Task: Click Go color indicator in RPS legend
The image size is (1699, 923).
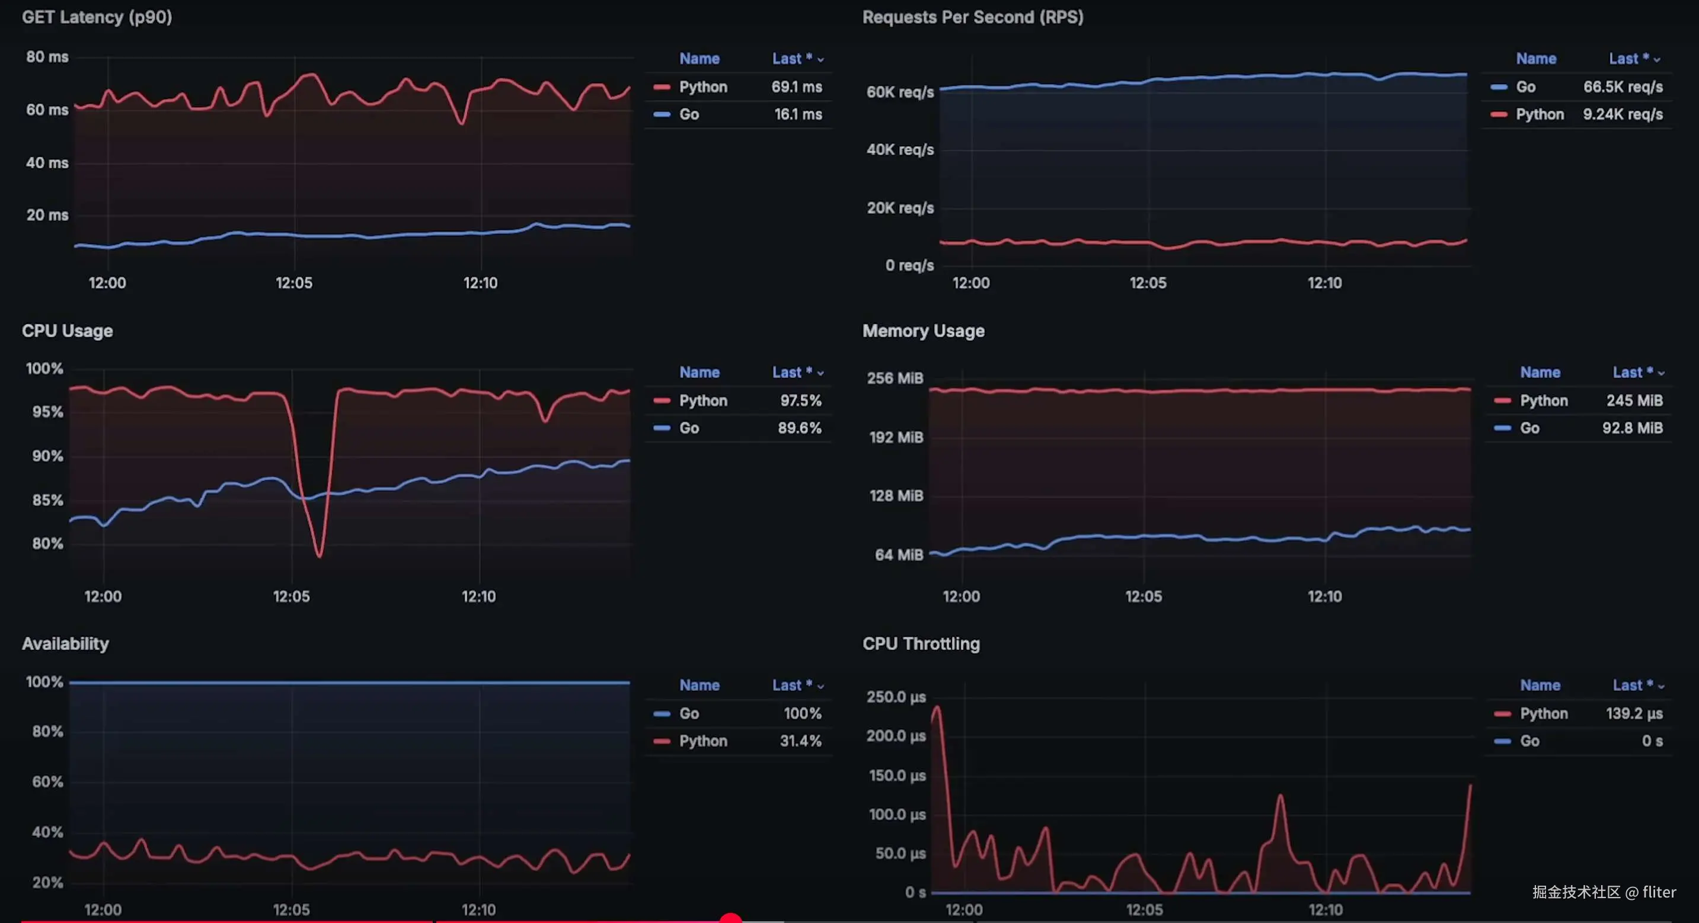Action: coord(1499,87)
